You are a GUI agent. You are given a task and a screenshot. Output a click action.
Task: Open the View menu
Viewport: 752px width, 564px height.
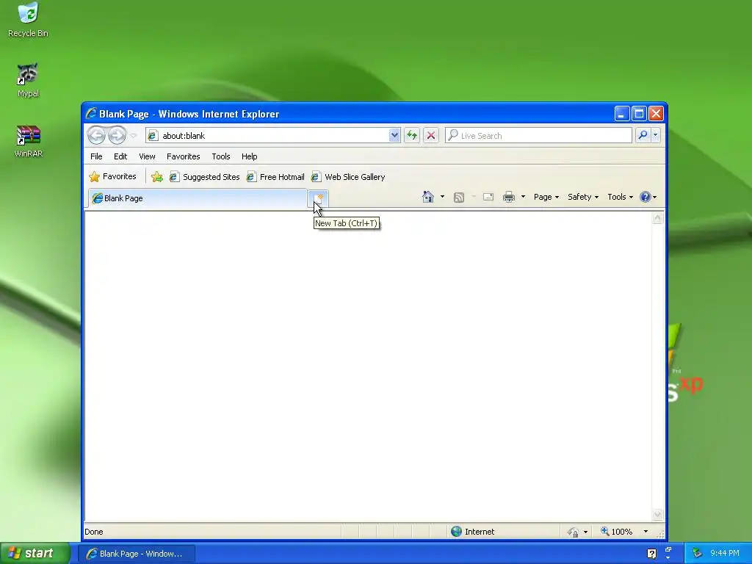point(147,156)
